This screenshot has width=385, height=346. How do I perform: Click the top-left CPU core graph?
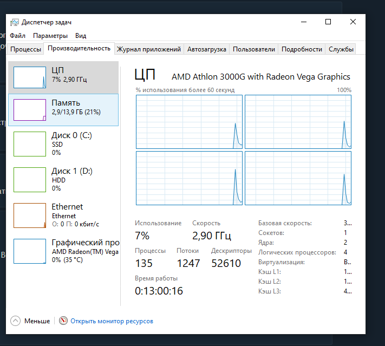(189, 122)
